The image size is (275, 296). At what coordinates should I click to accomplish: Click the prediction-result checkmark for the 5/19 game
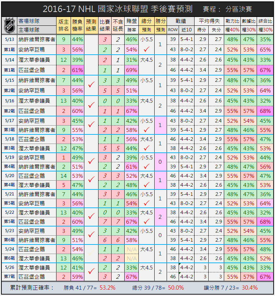[91, 161]
